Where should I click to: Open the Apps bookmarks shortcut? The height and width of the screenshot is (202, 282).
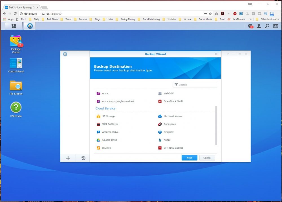point(8,19)
